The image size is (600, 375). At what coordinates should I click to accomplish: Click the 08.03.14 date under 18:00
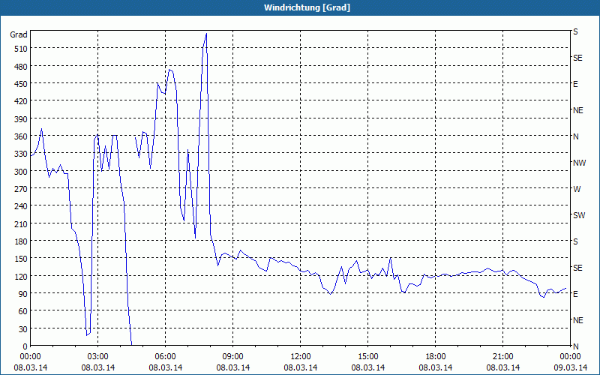coord(436,367)
